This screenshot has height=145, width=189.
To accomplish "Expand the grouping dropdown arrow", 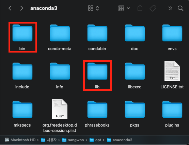I will tap(128, 8).
